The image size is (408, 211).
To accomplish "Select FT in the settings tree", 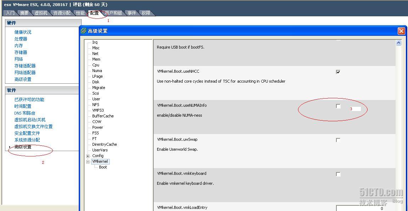I will coord(94,139).
